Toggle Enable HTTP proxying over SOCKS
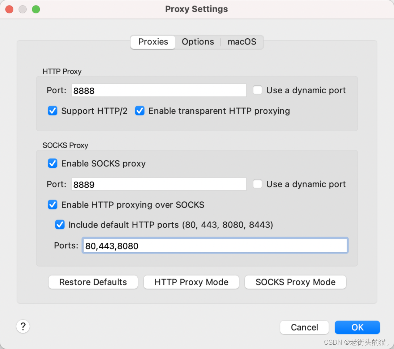The height and width of the screenshot is (349, 394). coord(52,205)
